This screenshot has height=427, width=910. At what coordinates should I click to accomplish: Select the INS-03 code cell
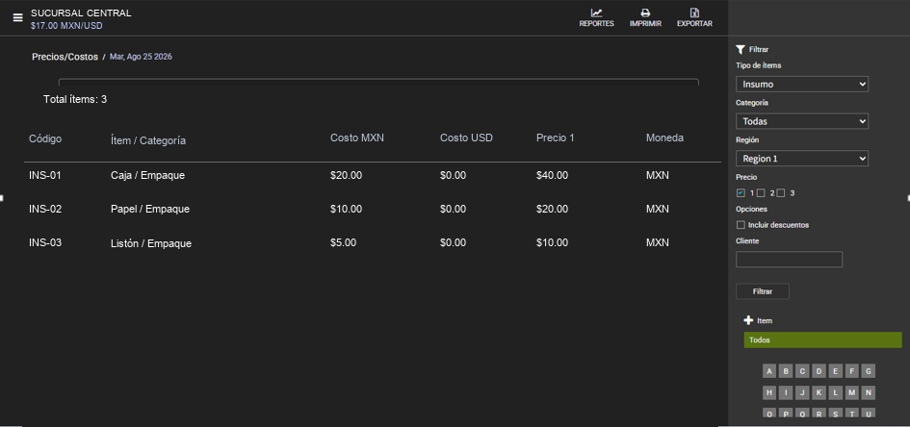click(x=45, y=242)
